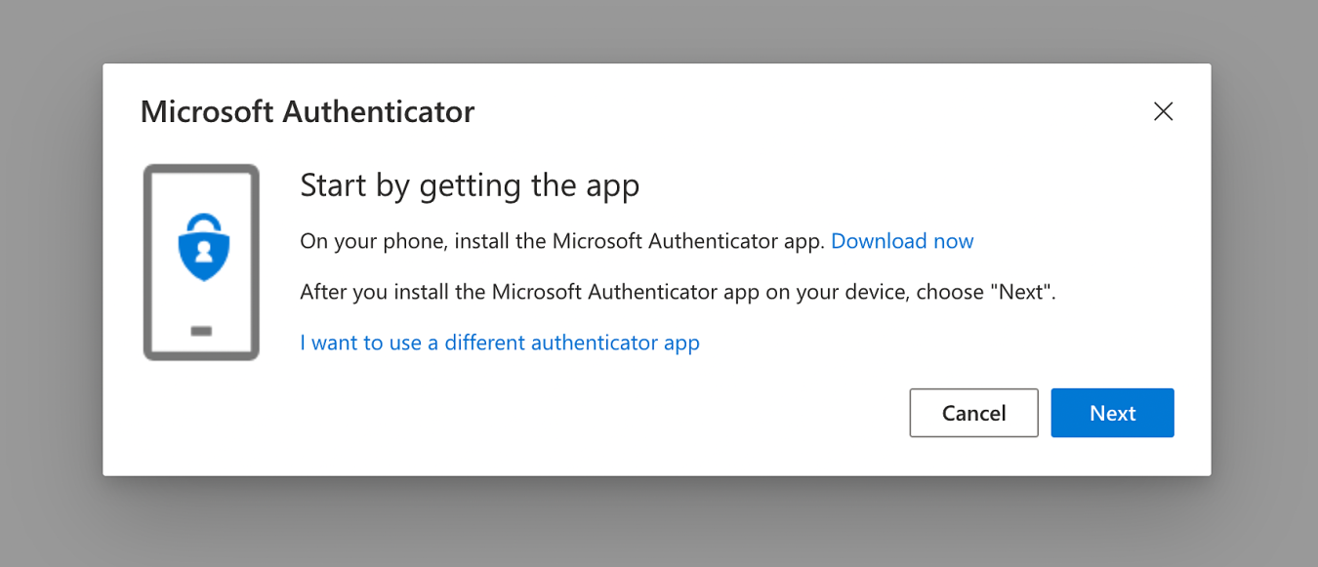The image size is (1318, 567).
Task: Click the On your phone install instruction text
Action: [x=562, y=241]
